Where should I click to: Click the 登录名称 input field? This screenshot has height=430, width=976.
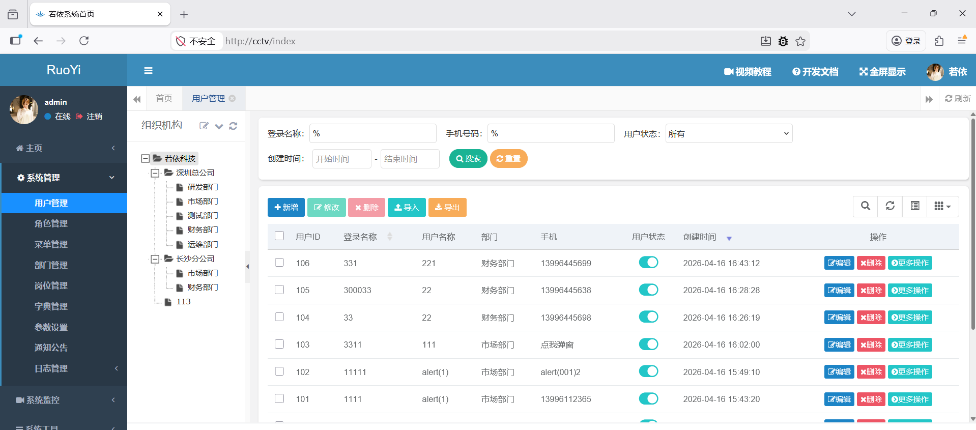click(373, 133)
